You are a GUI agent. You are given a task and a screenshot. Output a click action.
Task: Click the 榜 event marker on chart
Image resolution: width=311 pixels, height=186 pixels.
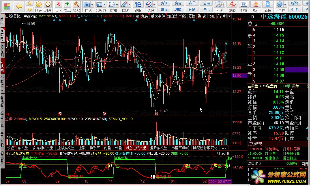[60, 114]
